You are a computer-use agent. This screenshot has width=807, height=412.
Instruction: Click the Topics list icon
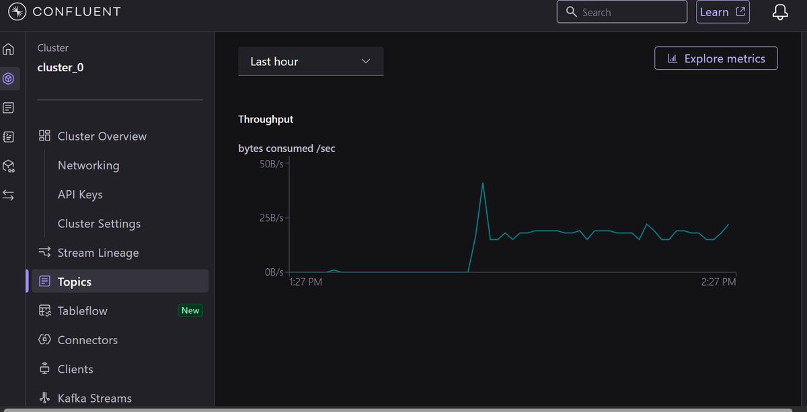coord(45,282)
